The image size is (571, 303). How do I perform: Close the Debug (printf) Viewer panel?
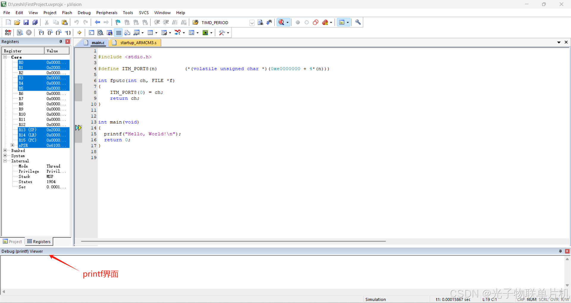click(567, 251)
